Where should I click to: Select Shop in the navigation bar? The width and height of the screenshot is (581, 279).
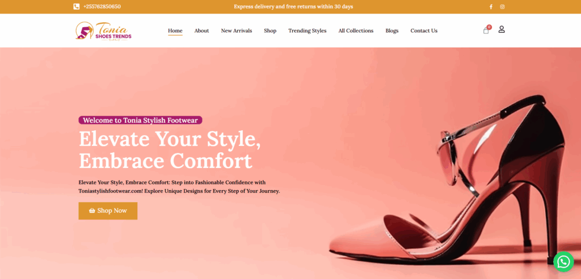[270, 31]
